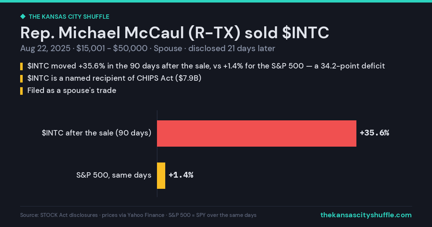The image size is (432, 227).
Task: Select the +1.4% value label
Action: pyautogui.click(x=181, y=175)
